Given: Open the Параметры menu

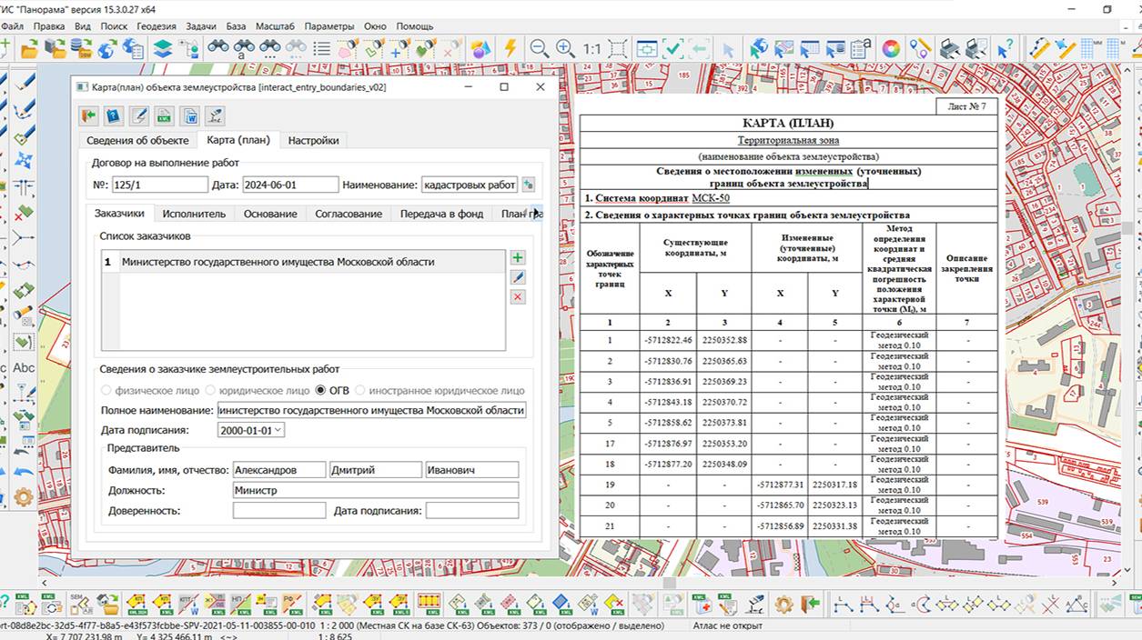Looking at the screenshot, I should click(329, 26).
